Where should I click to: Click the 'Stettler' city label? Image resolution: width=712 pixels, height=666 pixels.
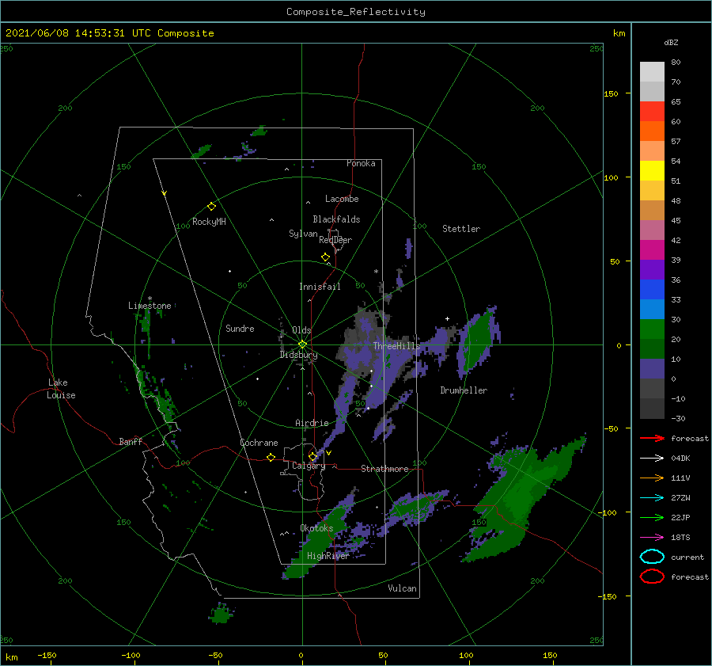(x=461, y=229)
